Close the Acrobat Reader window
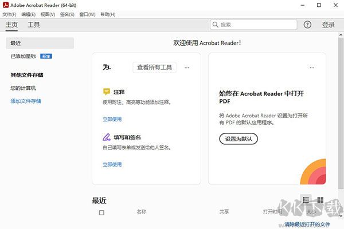Viewport: 344px width, 229px height. click(x=335, y=5)
